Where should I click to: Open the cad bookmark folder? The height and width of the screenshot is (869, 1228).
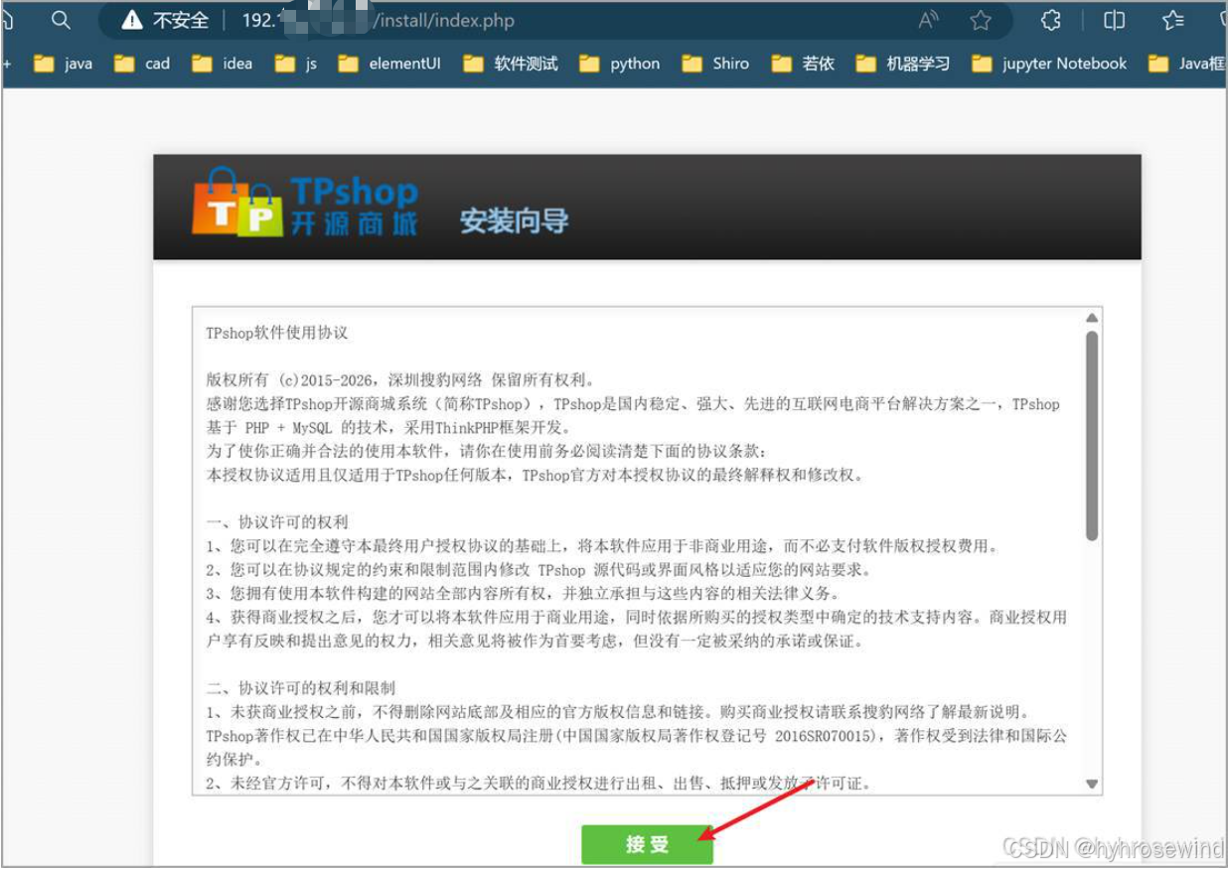[142, 64]
